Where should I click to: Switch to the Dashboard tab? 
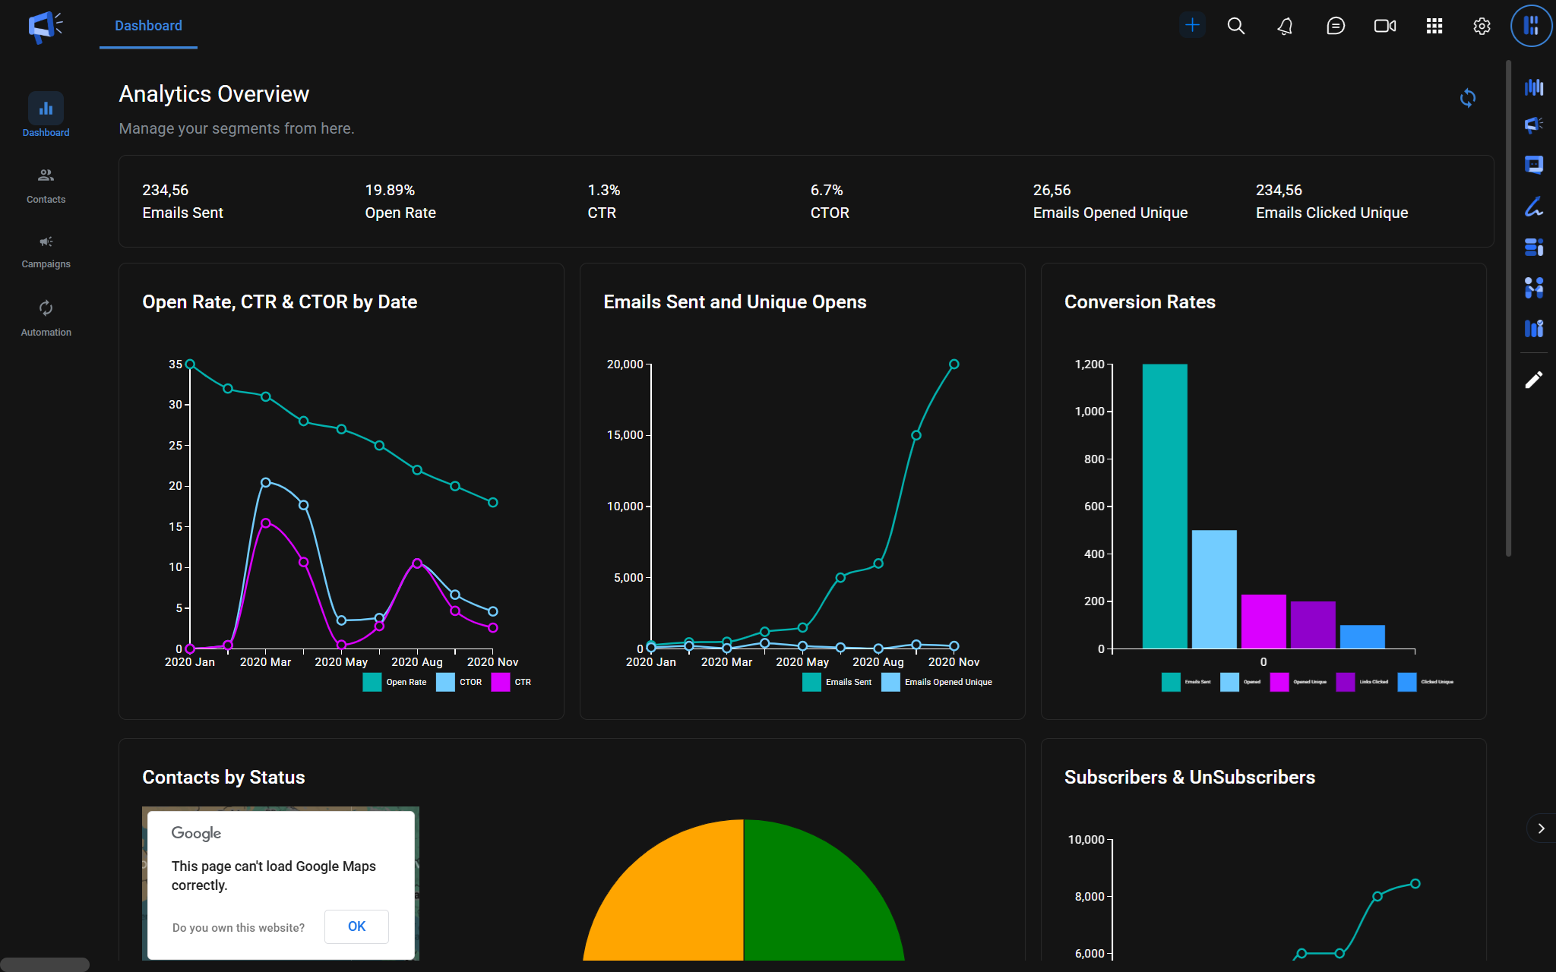point(148,26)
